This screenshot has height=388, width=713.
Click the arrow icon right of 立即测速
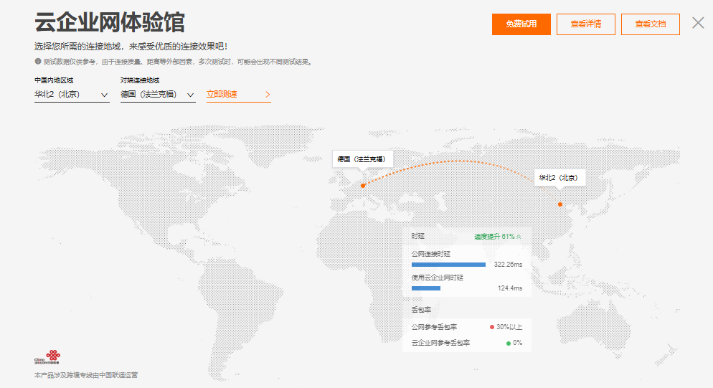point(268,94)
